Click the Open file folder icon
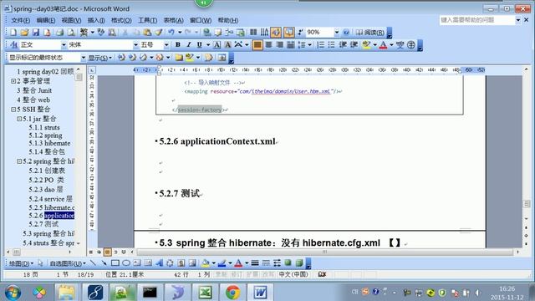The height and width of the screenshot is (301, 535). (x=24, y=33)
